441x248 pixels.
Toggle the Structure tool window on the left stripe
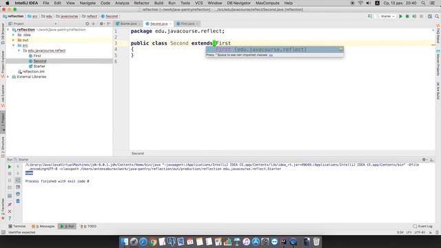point(3,147)
